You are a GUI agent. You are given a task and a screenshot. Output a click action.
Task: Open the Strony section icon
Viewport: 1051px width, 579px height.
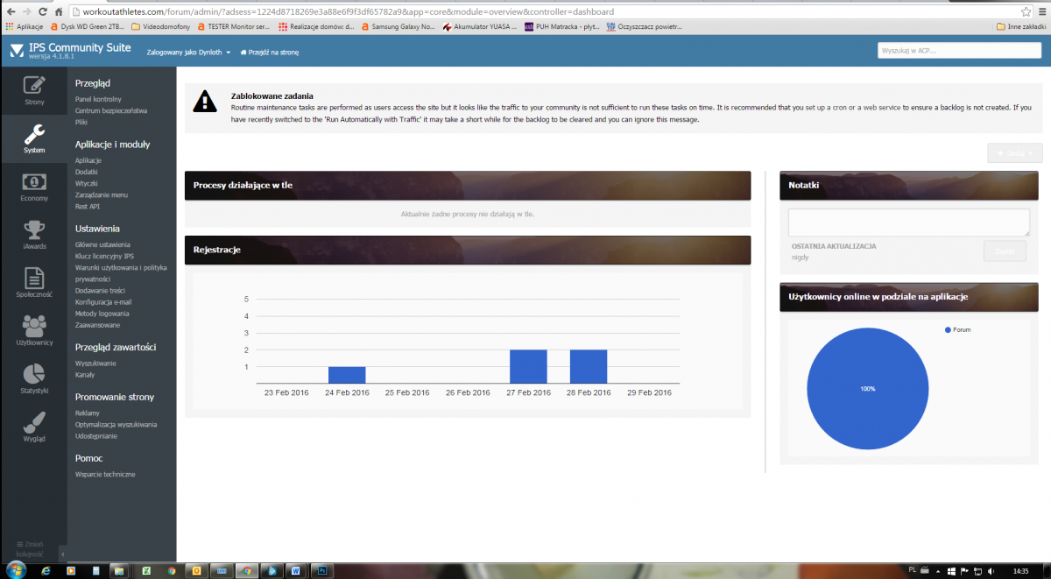point(34,86)
